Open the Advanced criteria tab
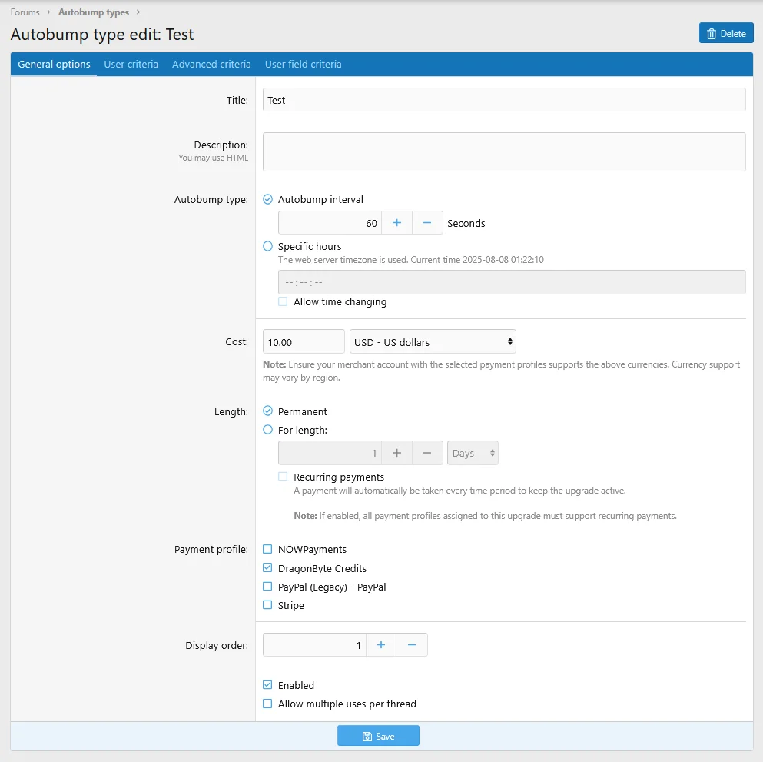The width and height of the screenshot is (763, 762). point(211,65)
